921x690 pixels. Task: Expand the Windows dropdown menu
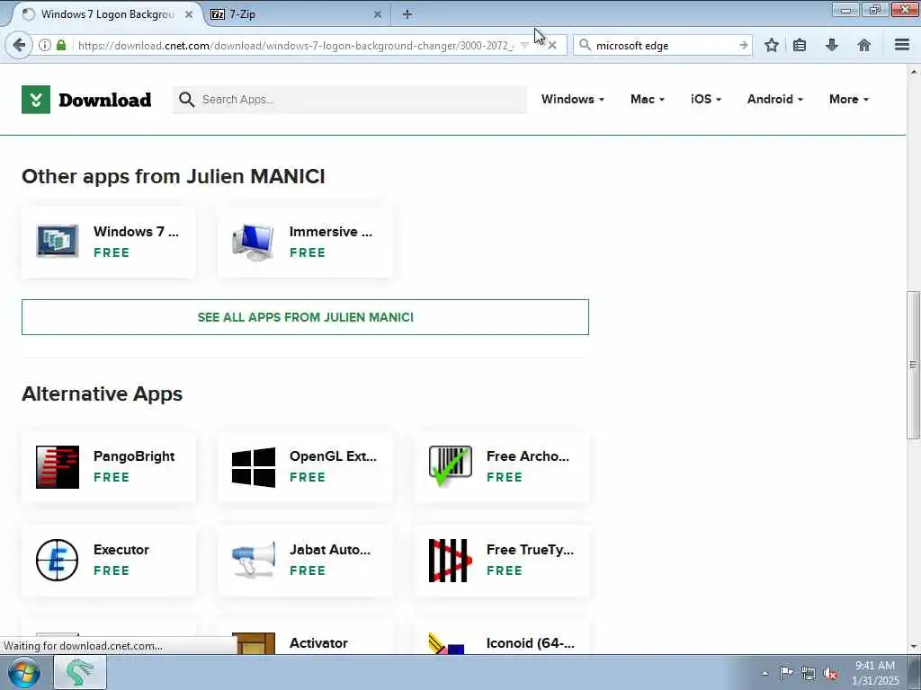click(573, 99)
